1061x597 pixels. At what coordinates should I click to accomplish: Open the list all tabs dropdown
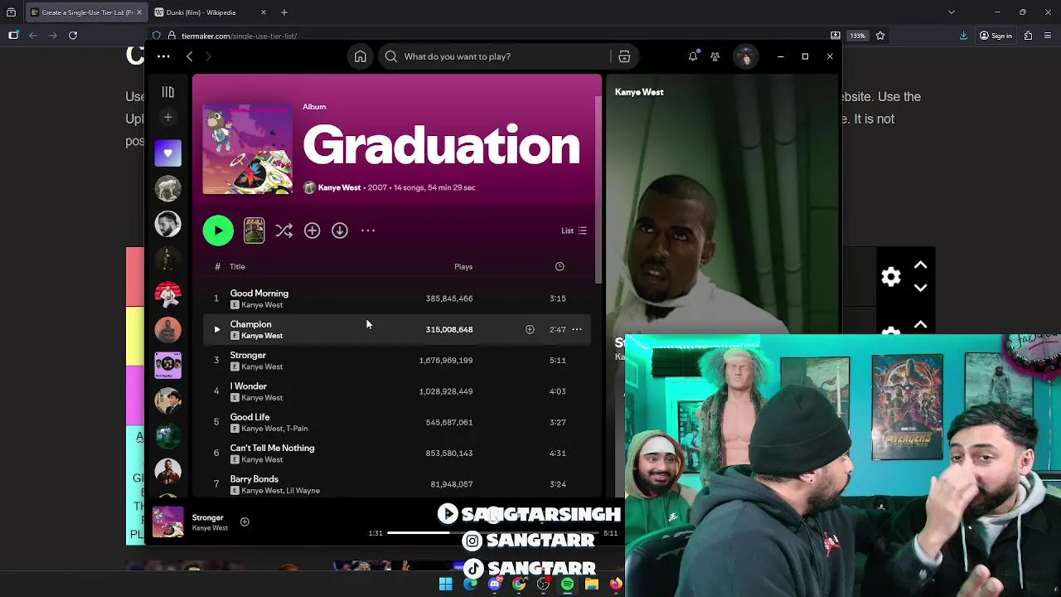click(x=952, y=12)
